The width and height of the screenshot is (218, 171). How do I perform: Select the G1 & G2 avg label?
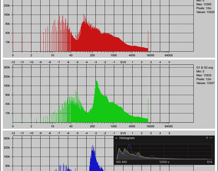pos(205,67)
